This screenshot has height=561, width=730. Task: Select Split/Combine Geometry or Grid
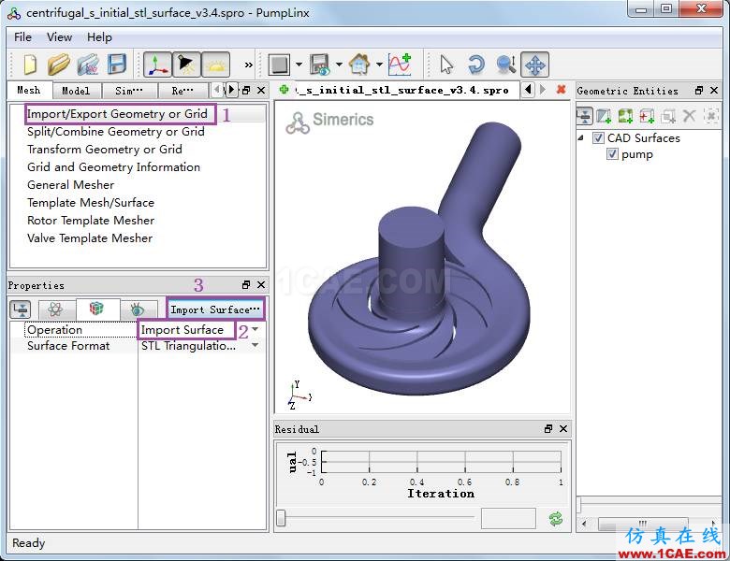116,132
